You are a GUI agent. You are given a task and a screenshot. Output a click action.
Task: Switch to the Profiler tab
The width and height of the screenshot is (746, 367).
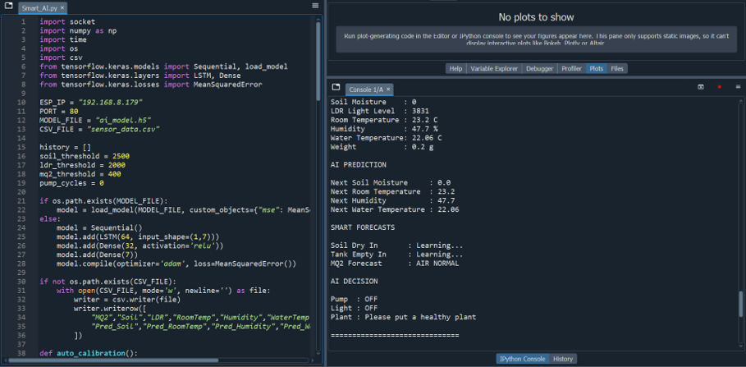[571, 68]
